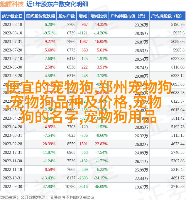Click shareholder count 7706
The image size is (186, 200).
click(x=71, y=24)
